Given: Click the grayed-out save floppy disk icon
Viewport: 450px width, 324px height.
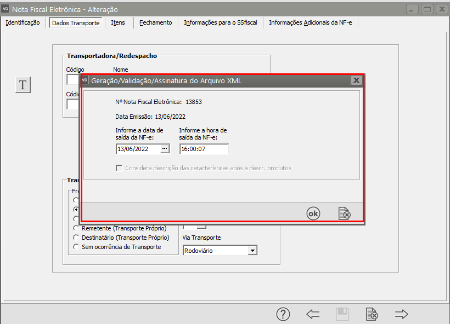Looking at the screenshot, I should click(342, 314).
